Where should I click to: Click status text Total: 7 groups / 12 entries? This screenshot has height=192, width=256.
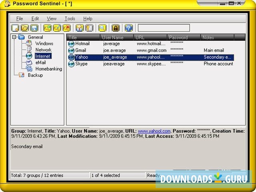[37, 175]
